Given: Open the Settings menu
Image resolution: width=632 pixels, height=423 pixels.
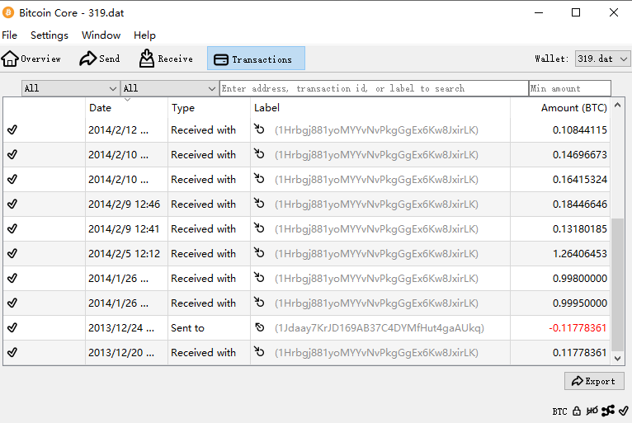Looking at the screenshot, I should tap(50, 35).
